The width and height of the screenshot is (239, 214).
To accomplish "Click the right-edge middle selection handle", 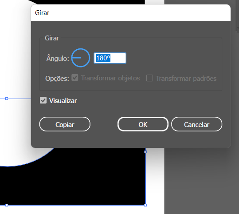I will 145,152.
